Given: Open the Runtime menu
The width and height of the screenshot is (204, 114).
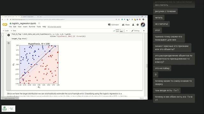Looking at the screenshot, I should pyautogui.click(x=32, y=27).
